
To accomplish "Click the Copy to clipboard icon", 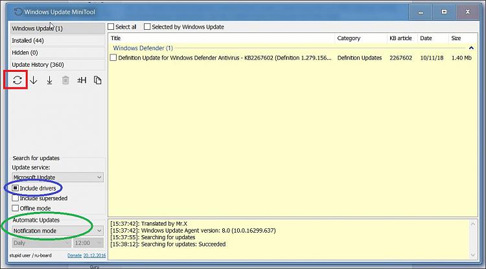I will (98, 80).
